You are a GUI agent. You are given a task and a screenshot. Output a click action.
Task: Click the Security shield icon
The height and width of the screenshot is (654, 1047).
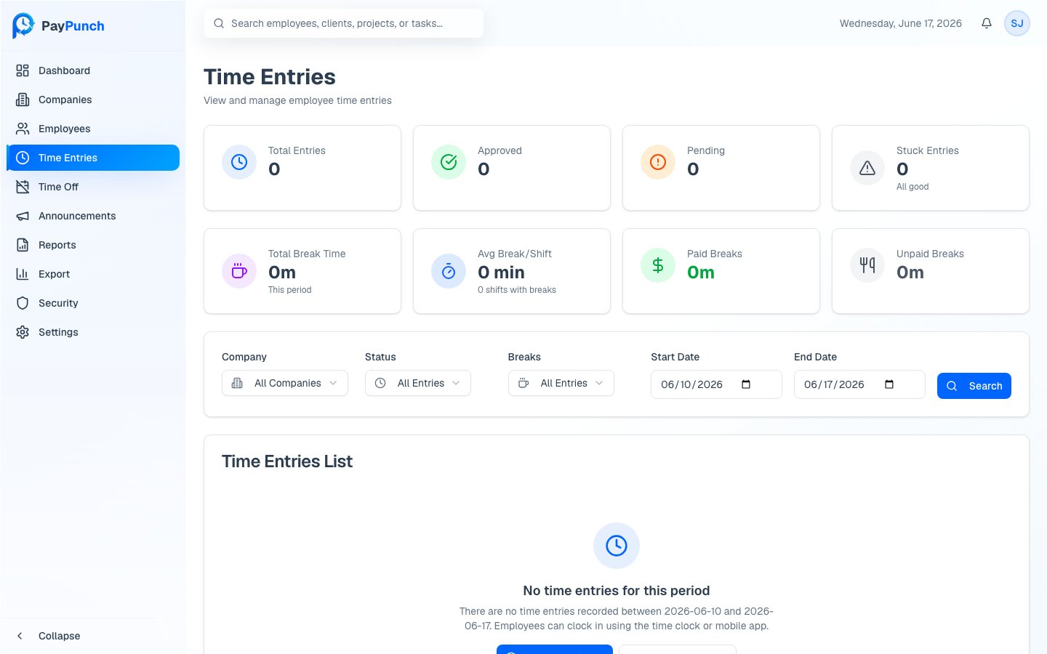coord(23,303)
